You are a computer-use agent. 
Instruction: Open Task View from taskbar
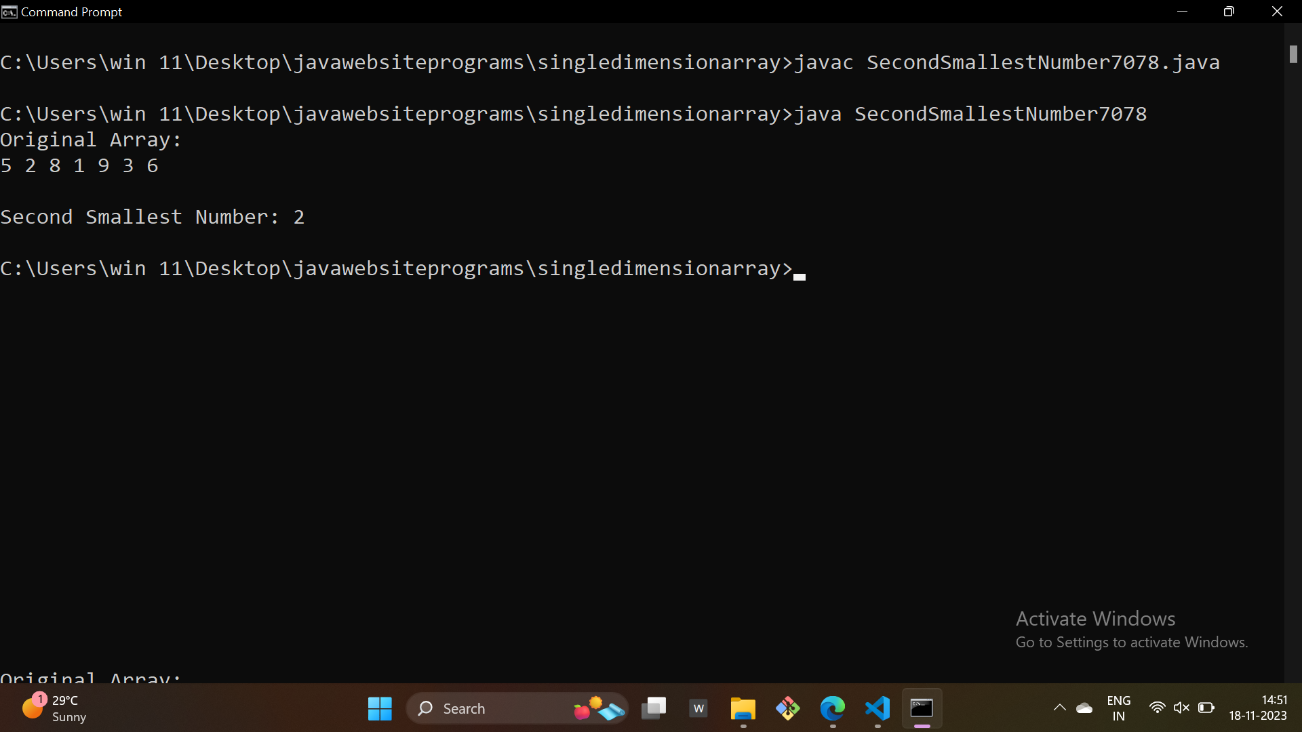(x=654, y=709)
